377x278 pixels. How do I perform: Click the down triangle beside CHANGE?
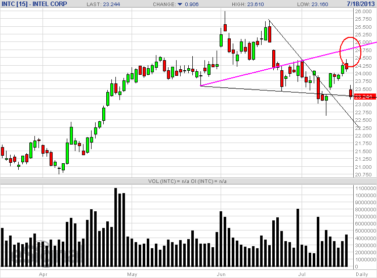tap(180, 4)
